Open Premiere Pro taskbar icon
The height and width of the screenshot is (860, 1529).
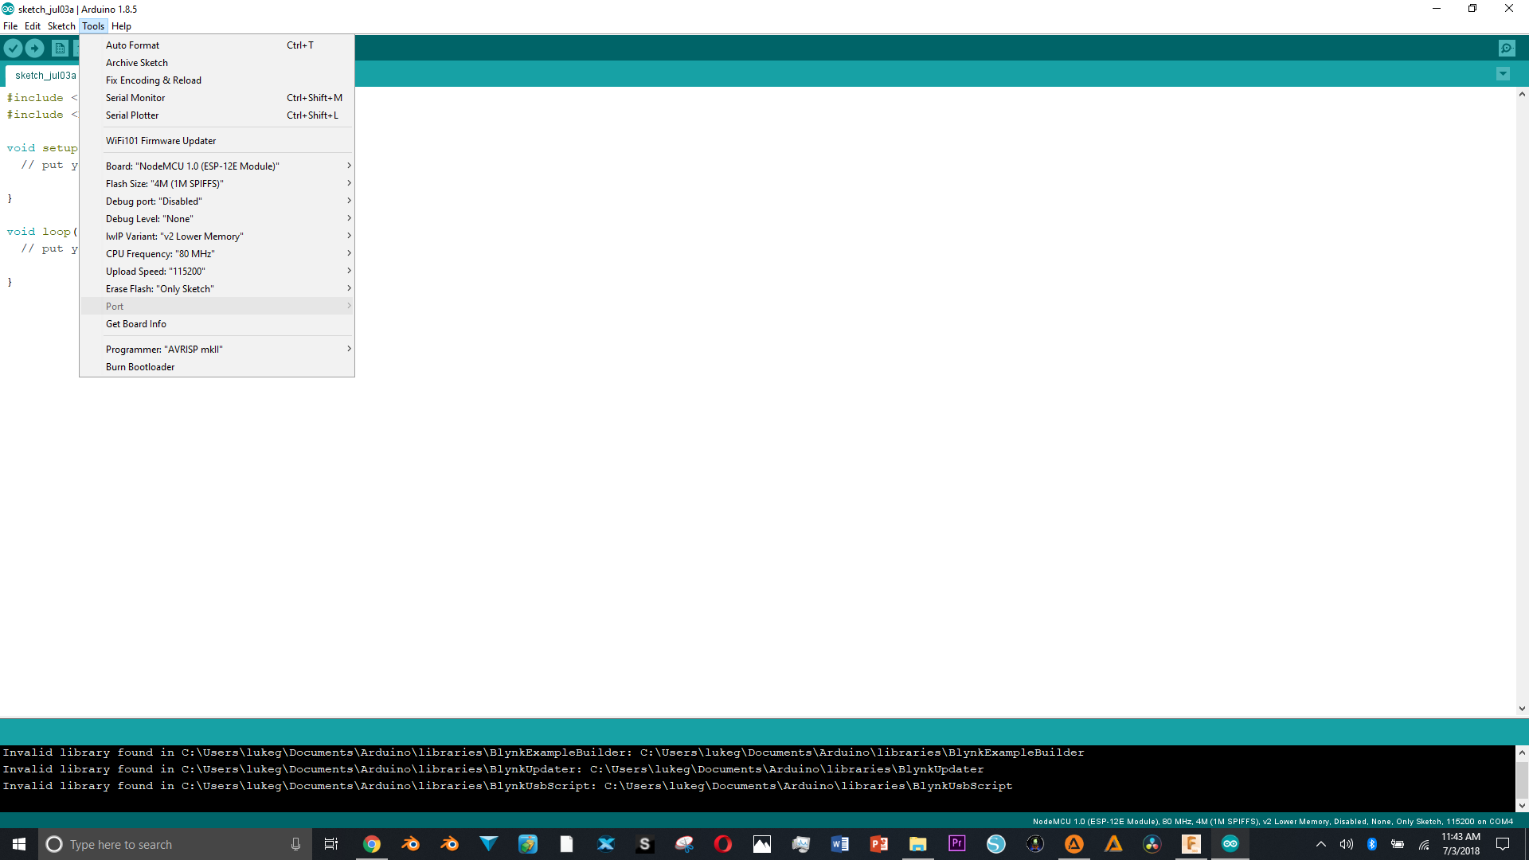(x=956, y=843)
